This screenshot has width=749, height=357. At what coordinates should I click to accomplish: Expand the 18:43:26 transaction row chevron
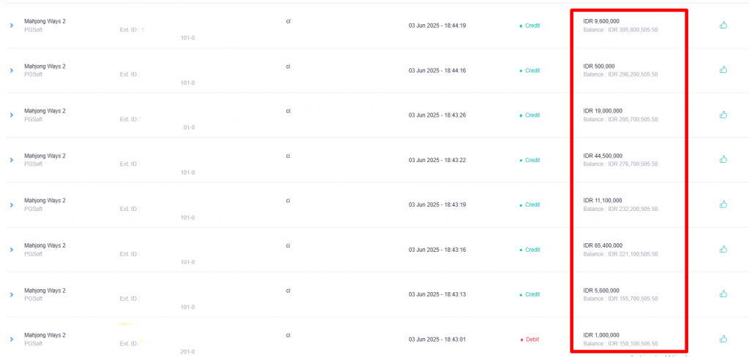point(12,115)
